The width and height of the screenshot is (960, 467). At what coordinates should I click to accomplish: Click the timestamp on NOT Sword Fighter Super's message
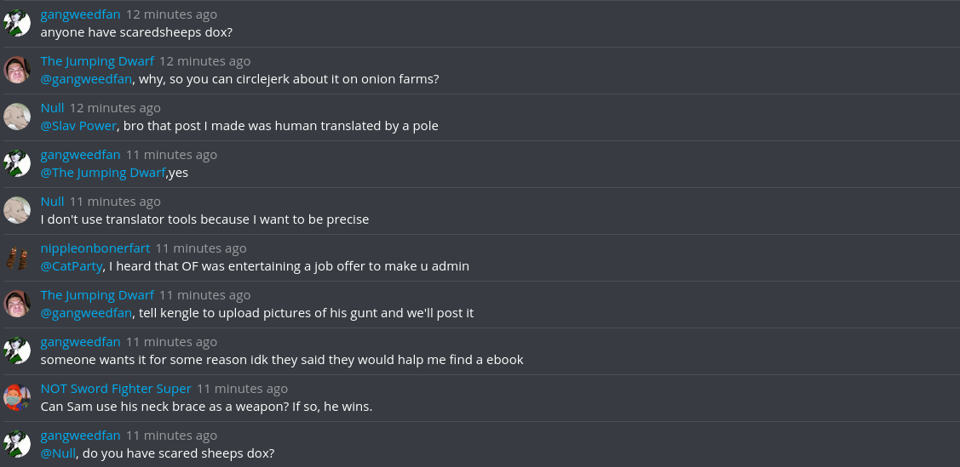pos(243,389)
